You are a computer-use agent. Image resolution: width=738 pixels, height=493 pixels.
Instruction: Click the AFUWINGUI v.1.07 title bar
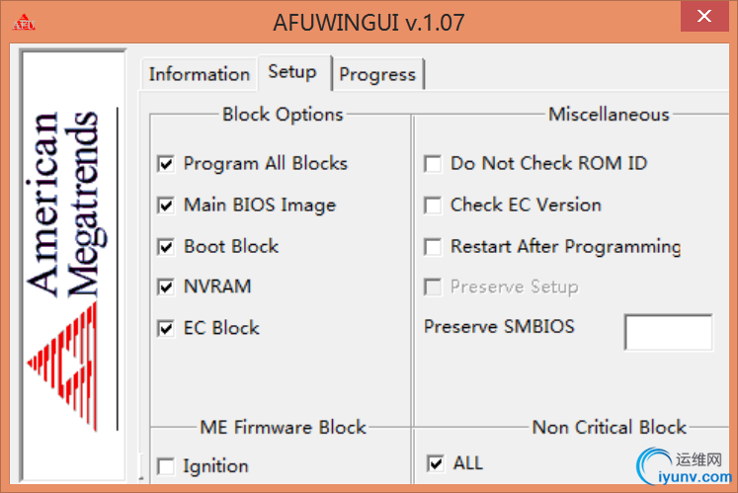pyautogui.click(x=369, y=22)
